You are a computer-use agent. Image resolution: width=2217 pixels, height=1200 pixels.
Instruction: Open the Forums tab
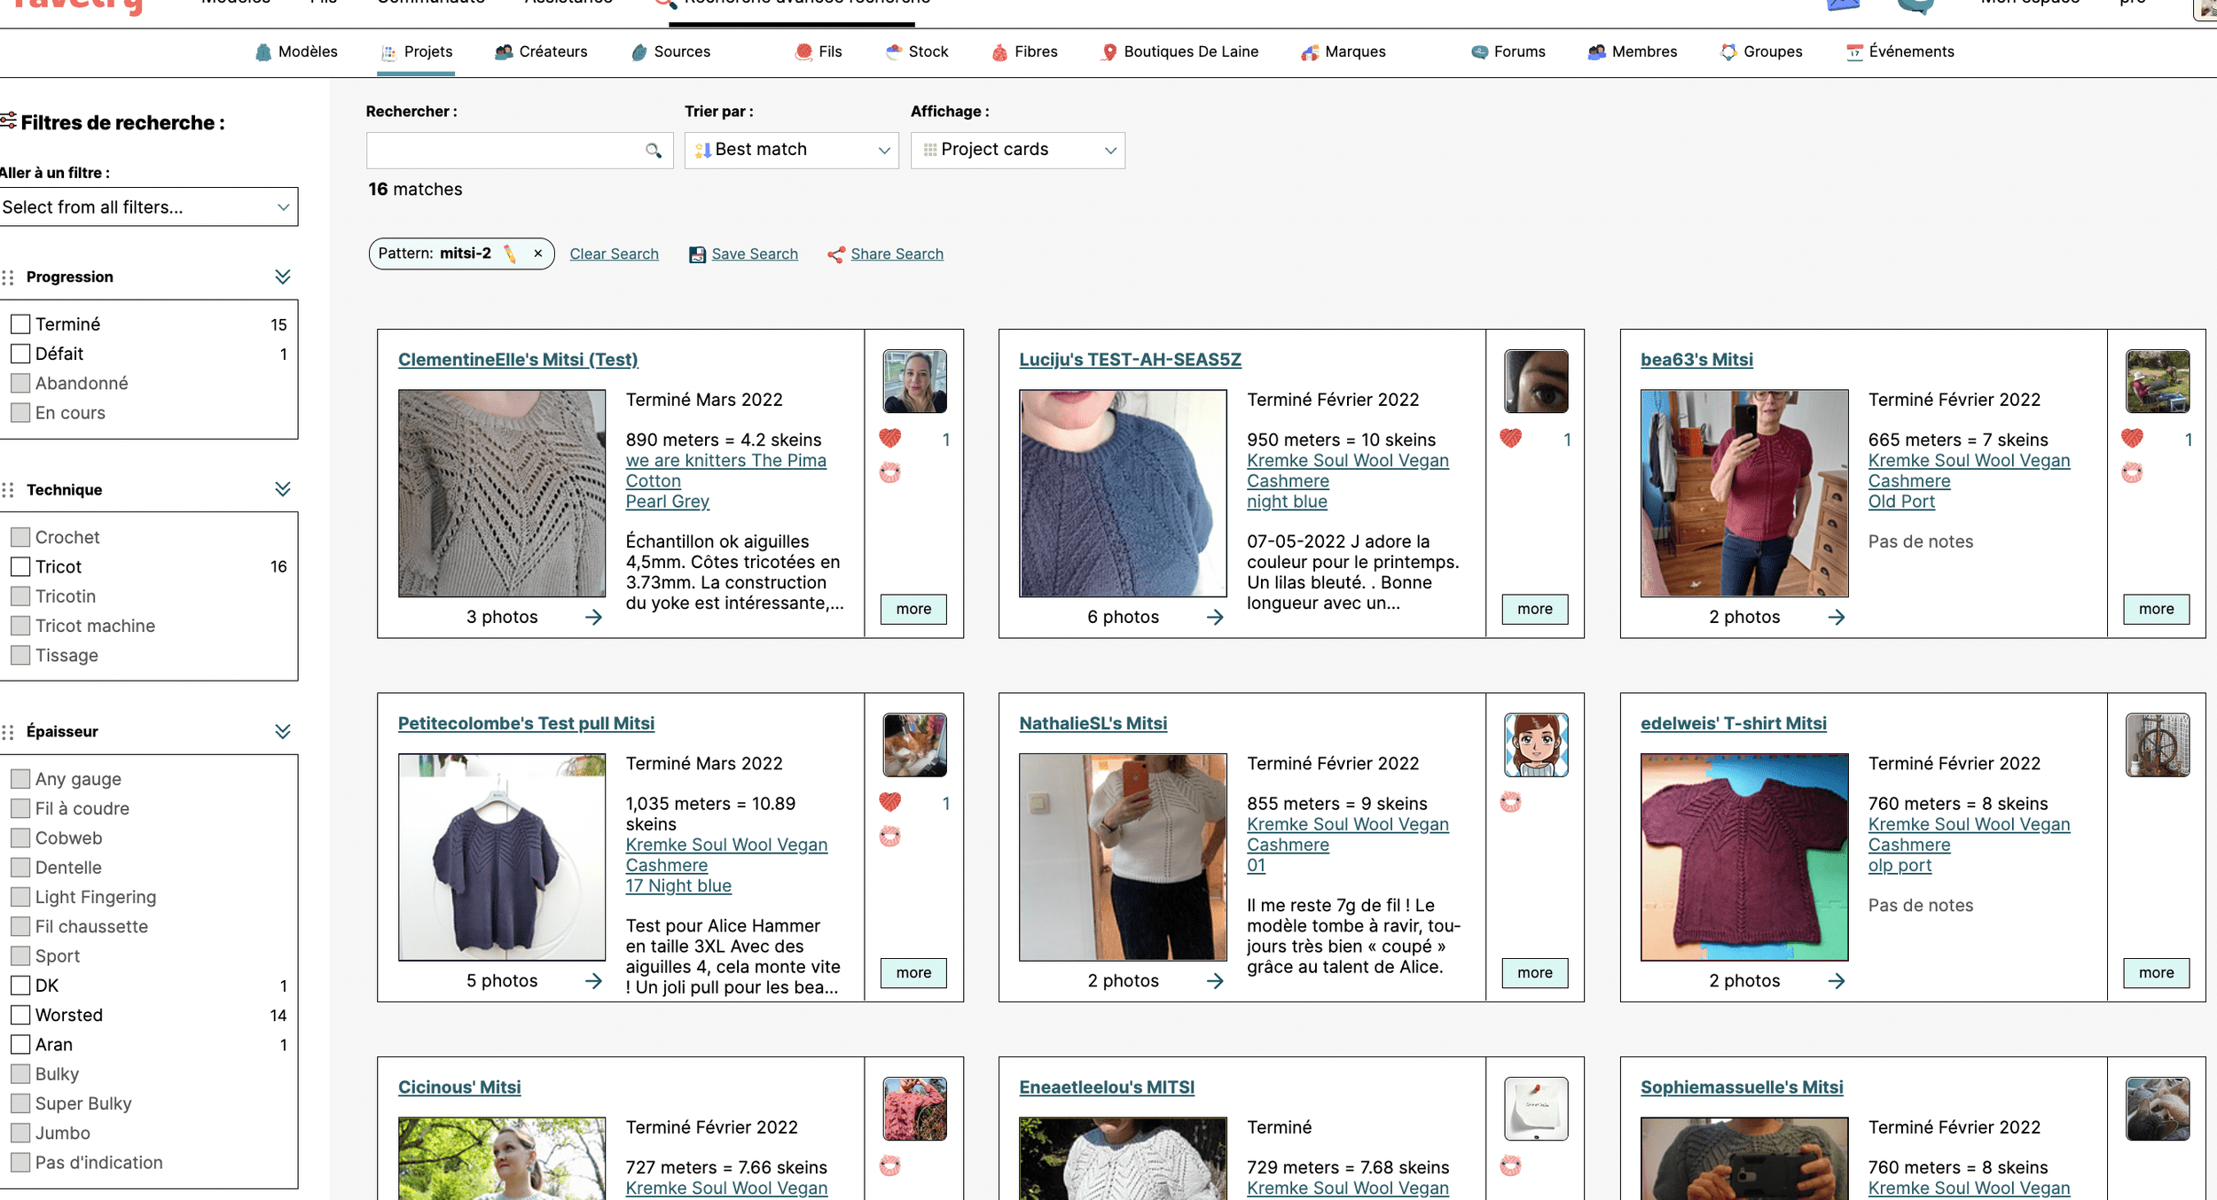[1508, 51]
